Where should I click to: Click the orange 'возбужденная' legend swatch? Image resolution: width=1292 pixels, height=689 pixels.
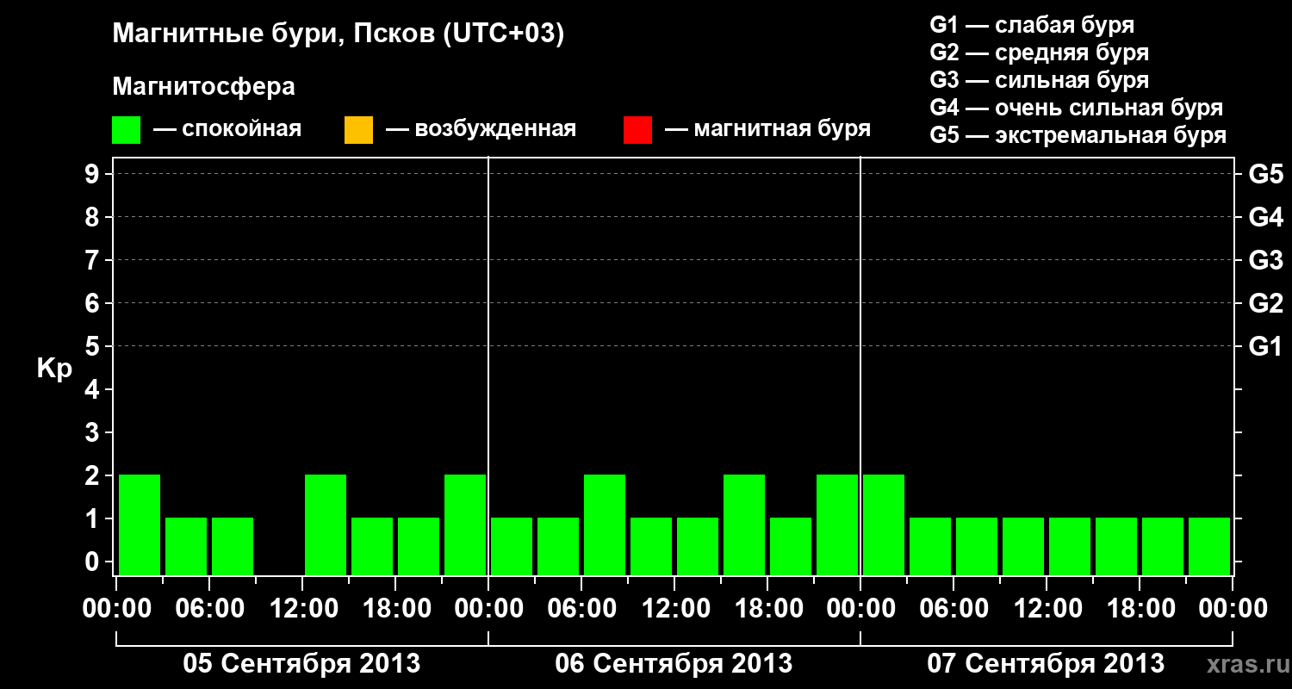pyautogui.click(x=358, y=130)
